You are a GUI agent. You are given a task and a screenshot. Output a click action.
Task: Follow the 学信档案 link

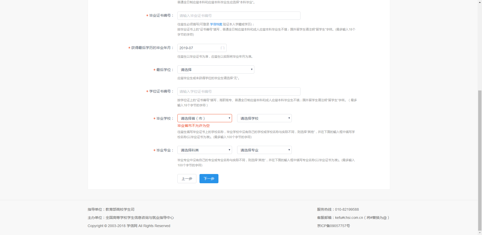(x=216, y=24)
